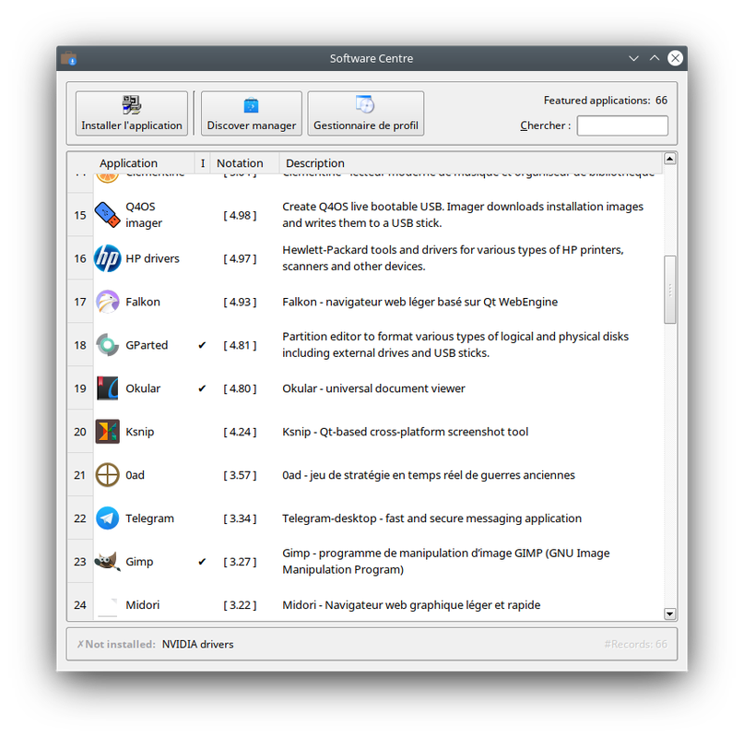Click the Midori Navigateur web description
Viewport: 744px width, 738px height.
411,604
